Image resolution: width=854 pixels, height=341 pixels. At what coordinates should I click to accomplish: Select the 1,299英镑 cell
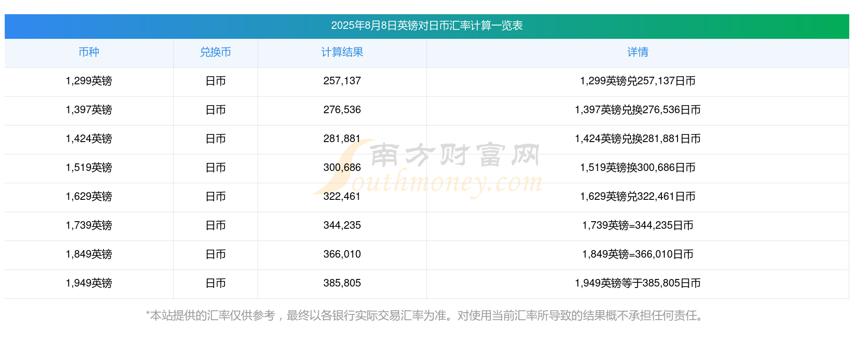(x=89, y=81)
